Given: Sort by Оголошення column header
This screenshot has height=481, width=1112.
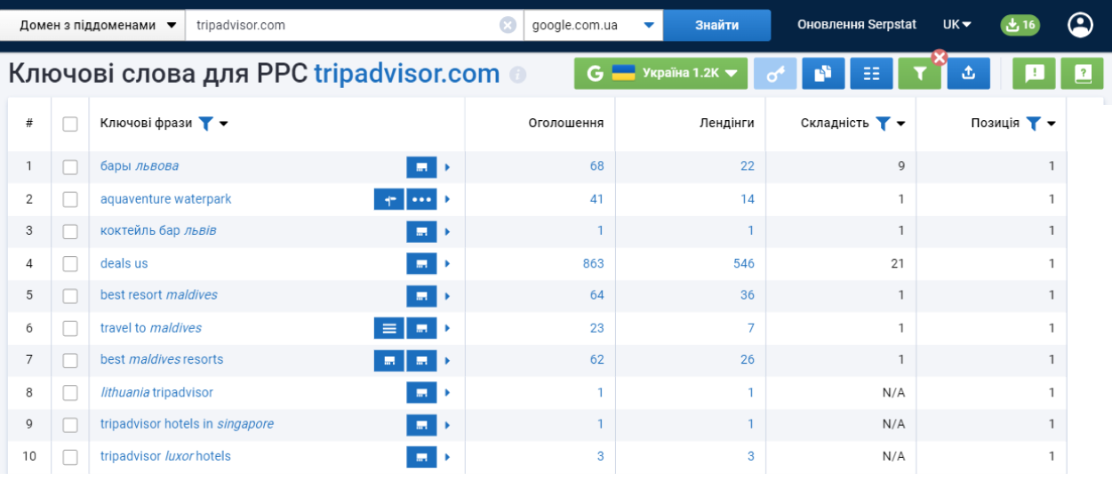Looking at the screenshot, I should click(566, 124).
